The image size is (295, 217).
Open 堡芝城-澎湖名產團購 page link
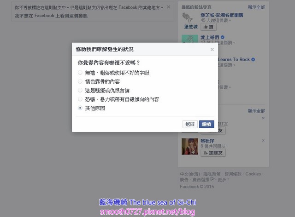pos(222,15)
